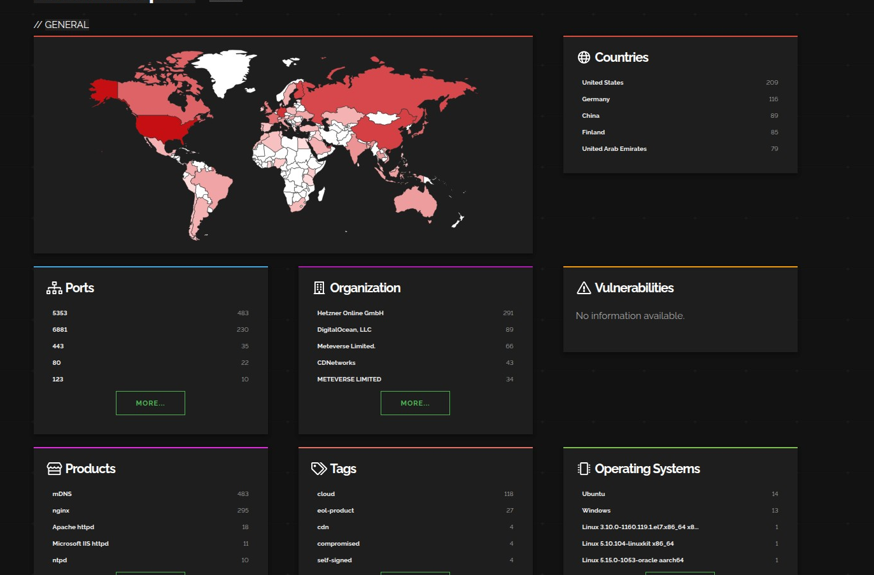Select Germany in the Countries list

click(596, 99)
